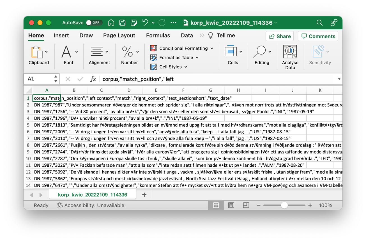Click zoom out minus button
Image resolution: width=366 pixels, height=241 pixels.
coord(259,205)
